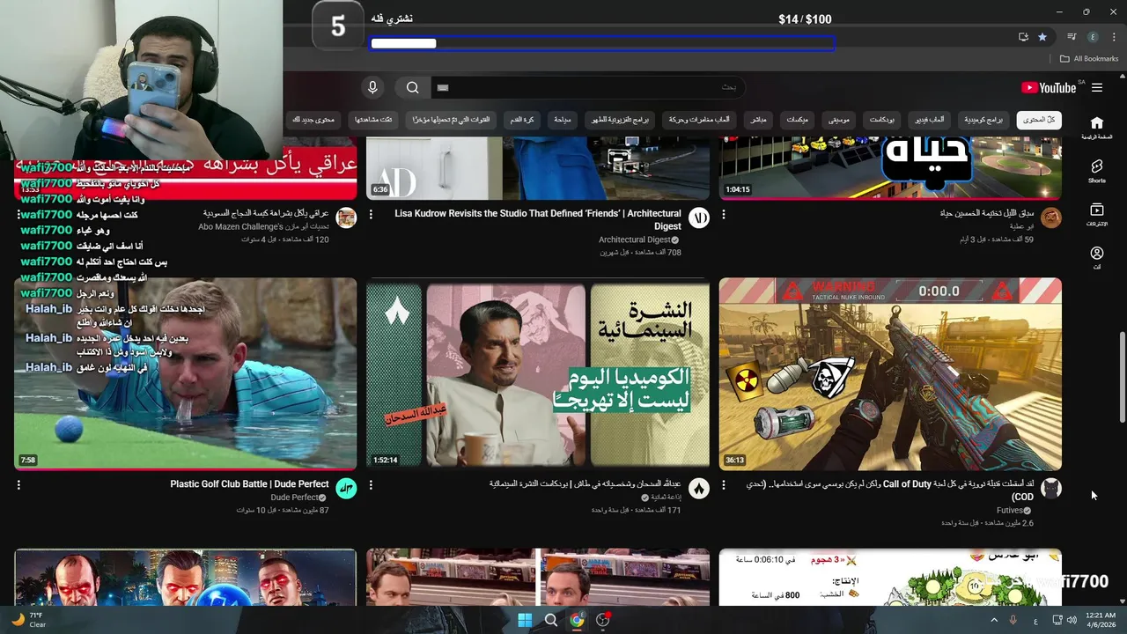Image resolution: width=1127 pixels, height=634 pixels.
Task: Open the YouTube hamburger guide menu
Action: pos(1097,87)
